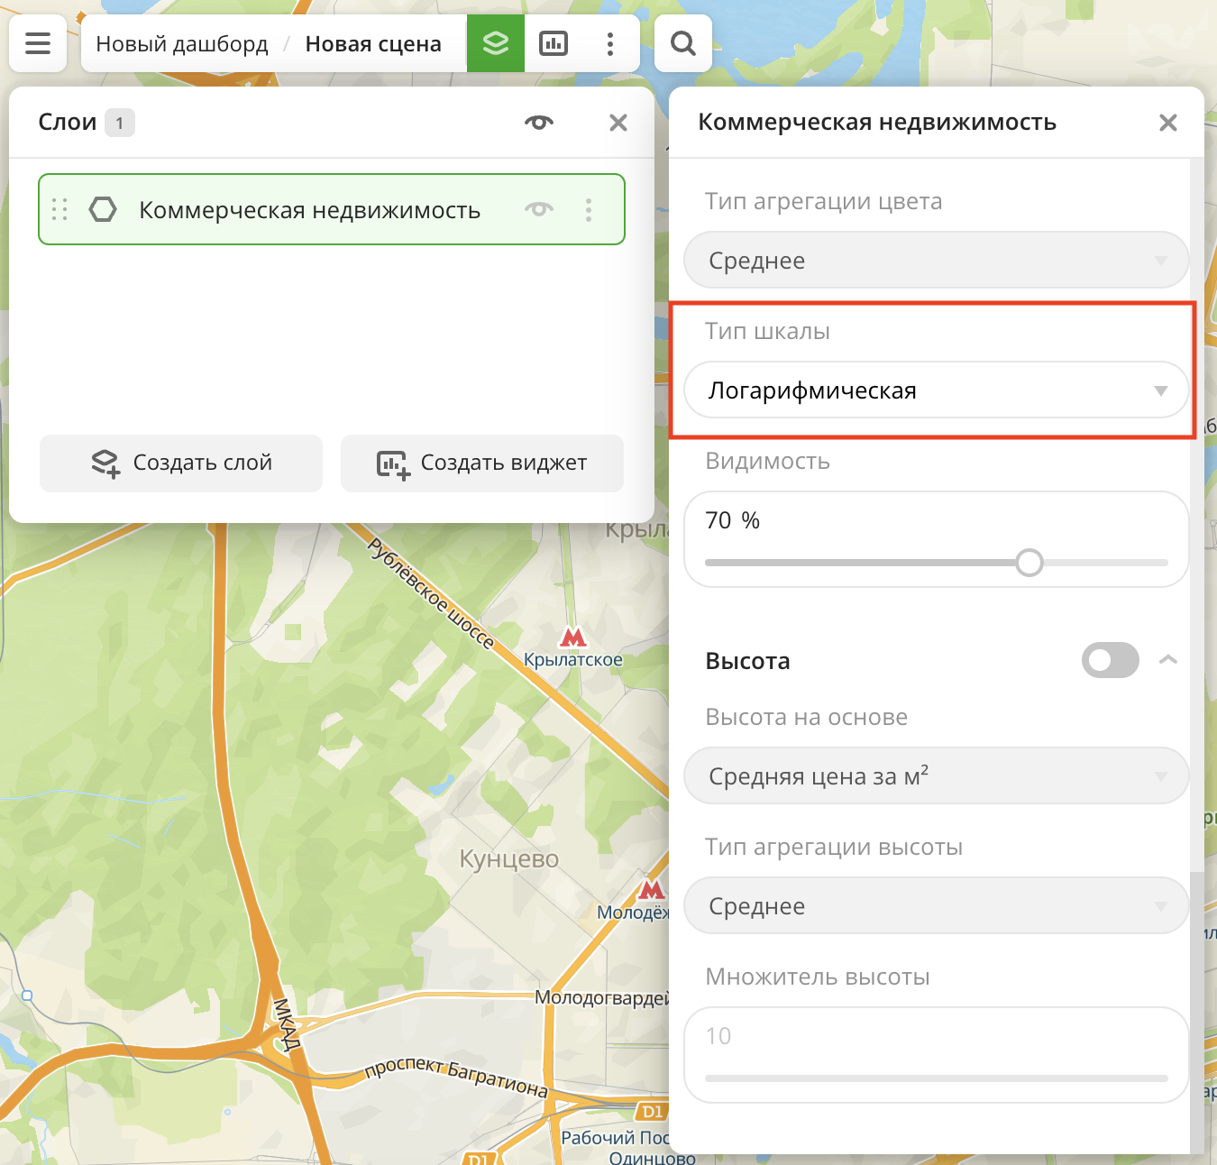Open the hamburger main menu
This screenshot has height=1165, width=1217.
38,43
